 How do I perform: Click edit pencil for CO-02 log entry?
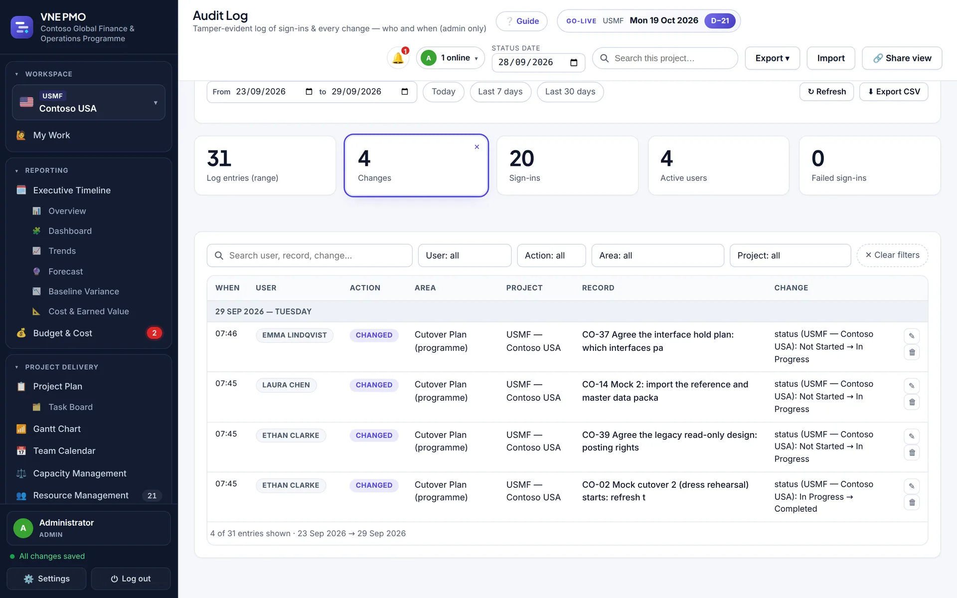[912, 486]
